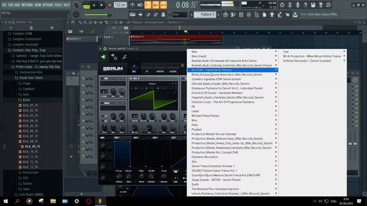
Task: Toggle the orange countdown before recording button
Action: coord(148,5)
